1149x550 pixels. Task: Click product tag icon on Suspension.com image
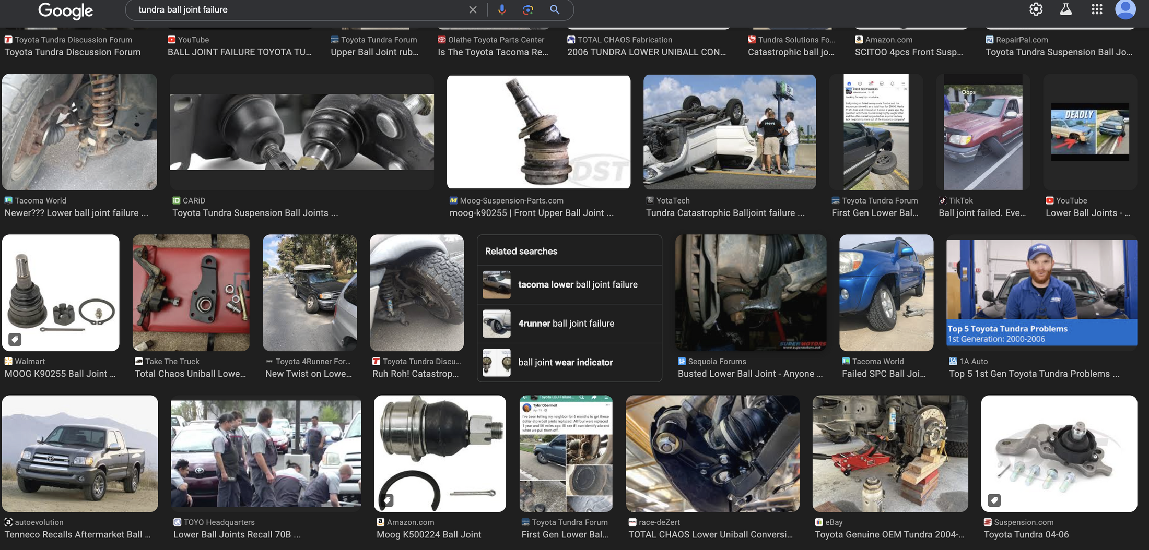[x=994, y=500]
